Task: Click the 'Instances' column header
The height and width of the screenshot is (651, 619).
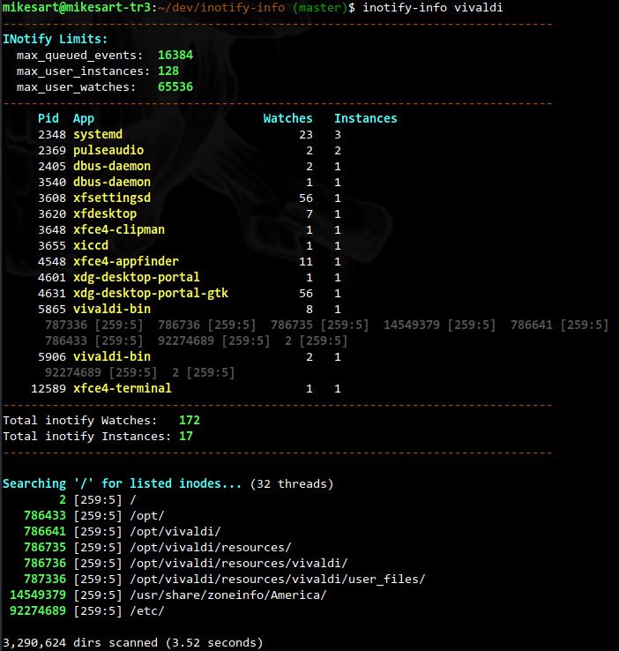Action: click(x=366, y=119)
